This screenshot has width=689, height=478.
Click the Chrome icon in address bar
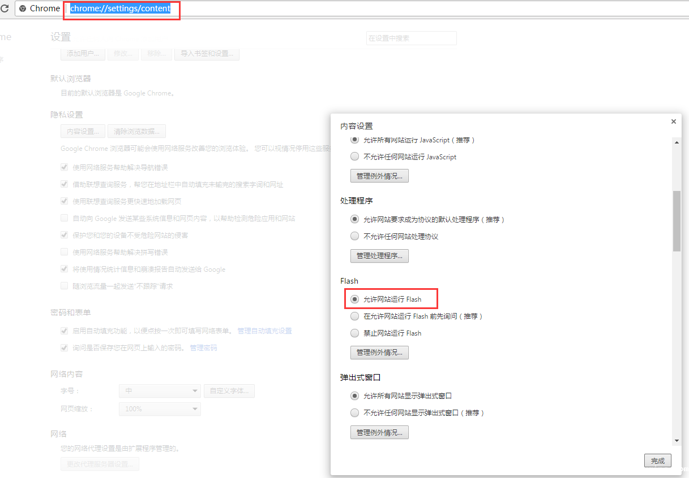pyautogui.click(x=23, y=8)
